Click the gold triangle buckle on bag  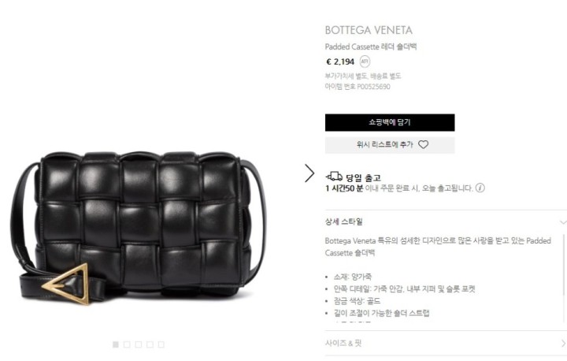click(x=66, y=284)
